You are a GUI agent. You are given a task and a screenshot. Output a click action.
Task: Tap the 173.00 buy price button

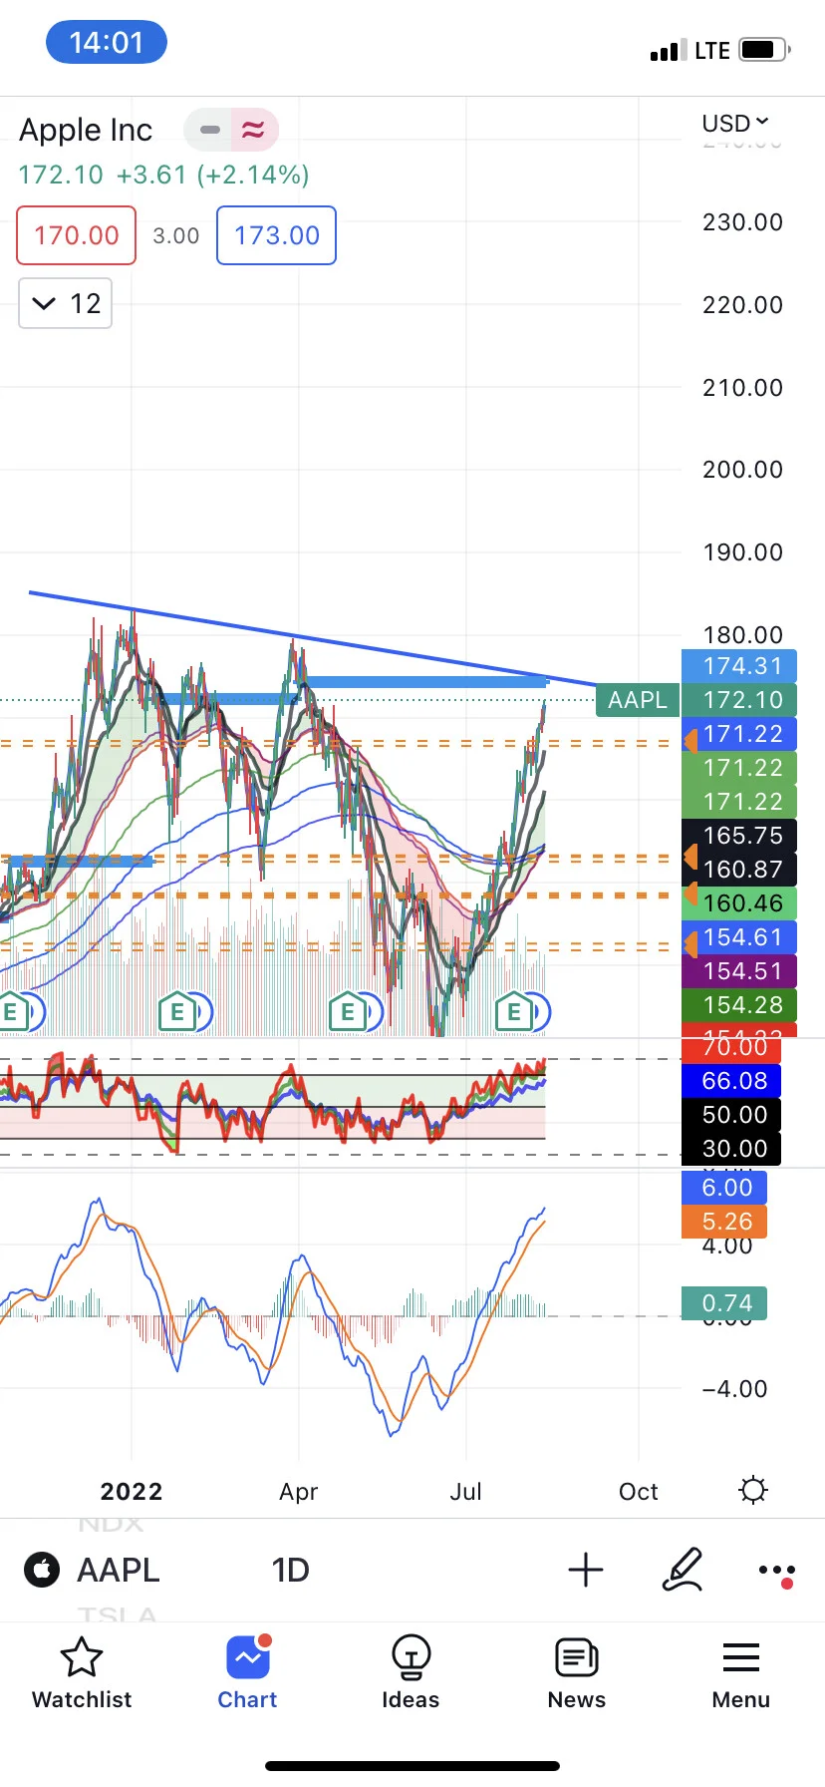[277, 235]
